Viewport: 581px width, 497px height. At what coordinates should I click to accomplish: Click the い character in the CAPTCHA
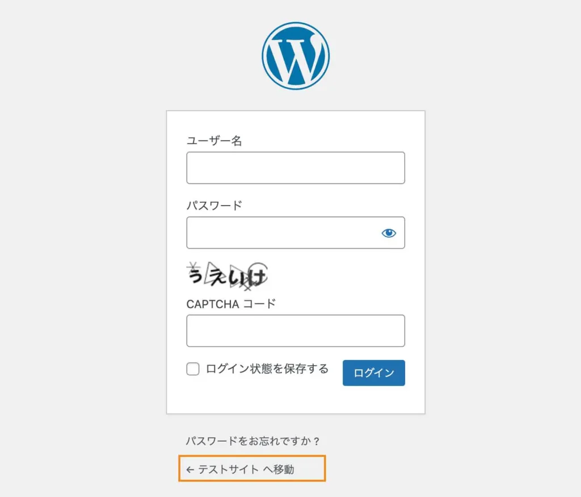click(x=237, y=277)
